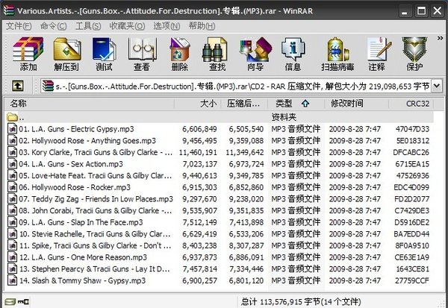Select file '11. Spike, Tracii Guns & Gilby Clarke'
The image size is (448, 308).
pyautogui.click(x=219, y=245)
